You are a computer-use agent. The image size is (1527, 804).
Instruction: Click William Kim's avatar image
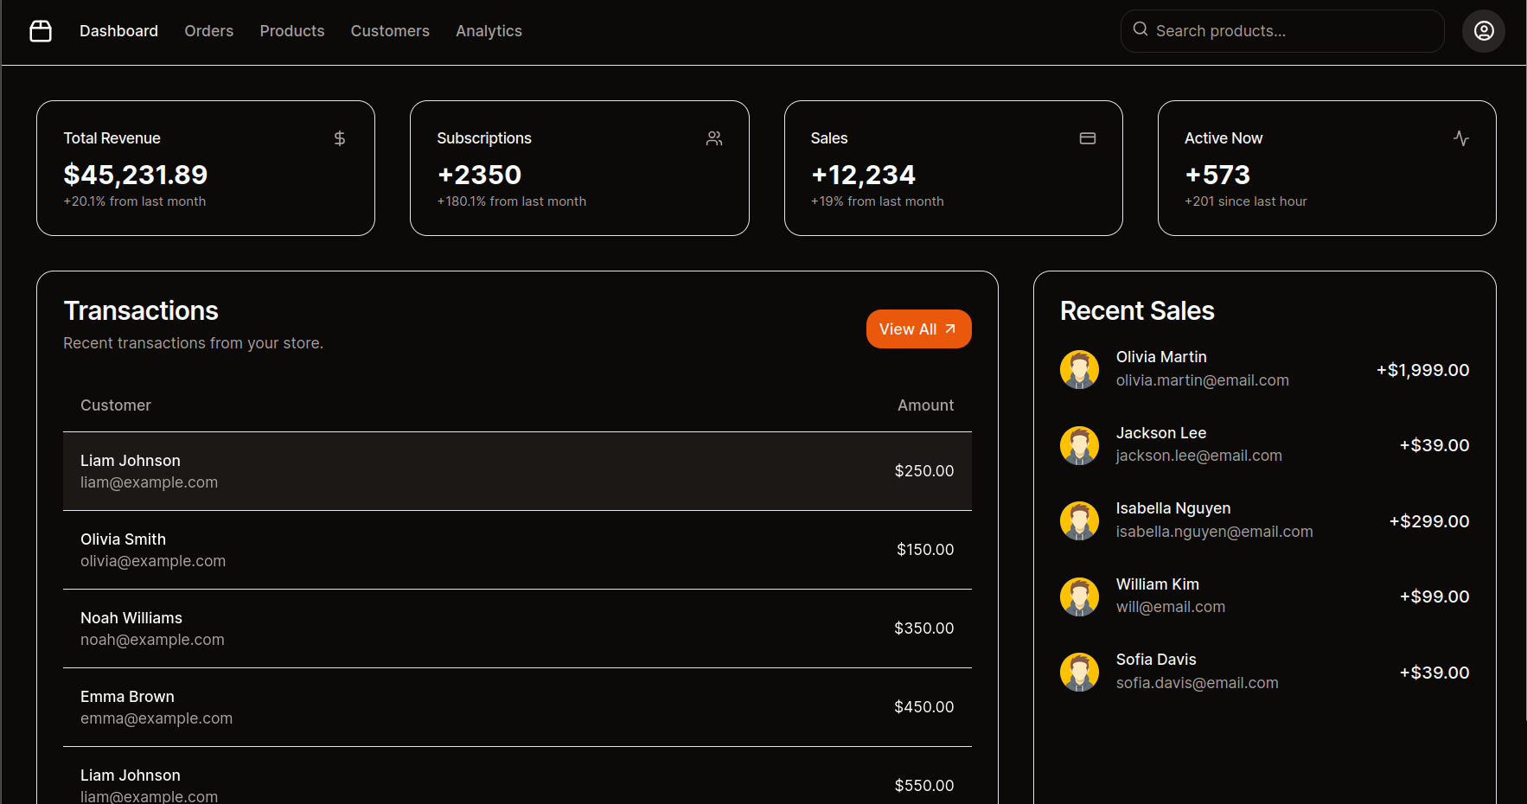click(1079, 597)
